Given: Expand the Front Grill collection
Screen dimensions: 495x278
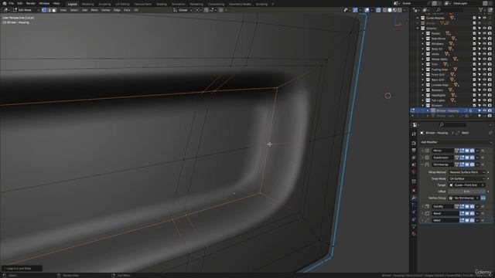Looking at the screenshot, I should click(x=423, y=75).
